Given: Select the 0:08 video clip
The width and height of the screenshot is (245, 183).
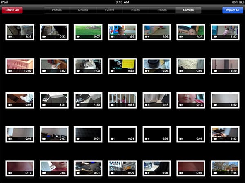Looking at the screenshot, I should [54, 168].
